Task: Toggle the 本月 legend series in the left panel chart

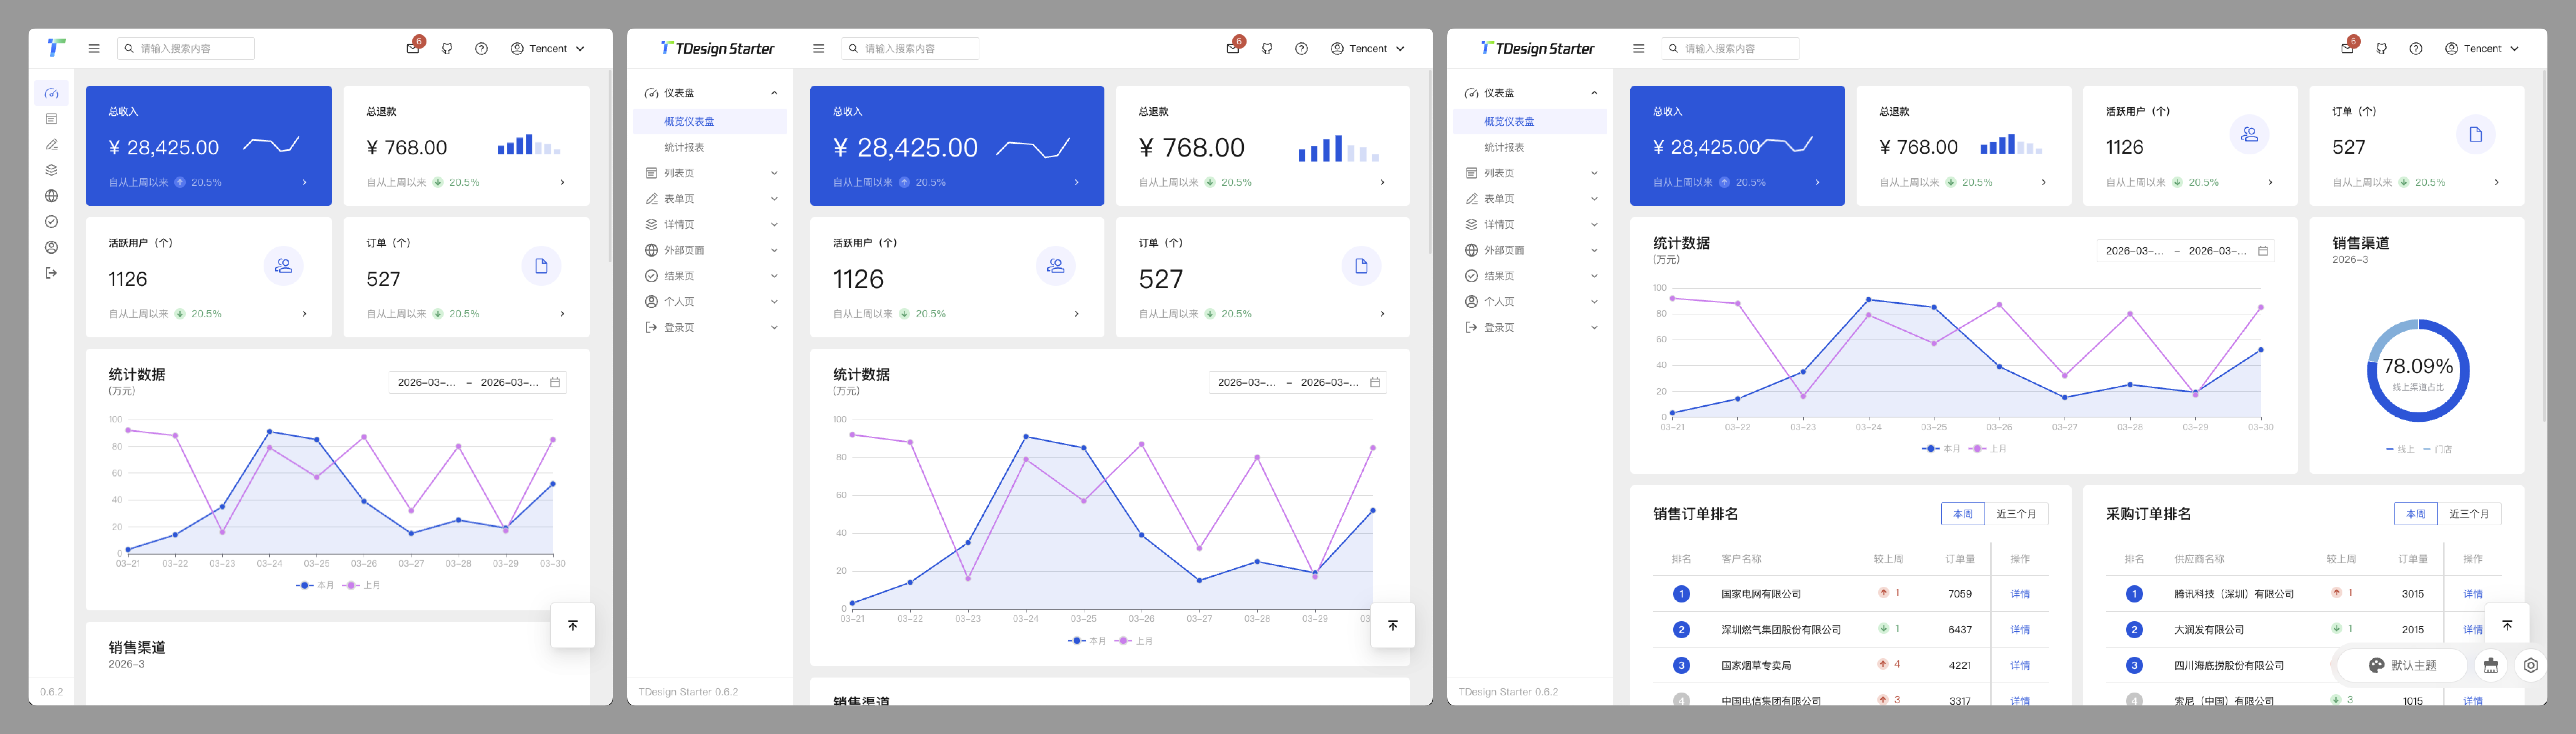Action: tap(315, 585)
